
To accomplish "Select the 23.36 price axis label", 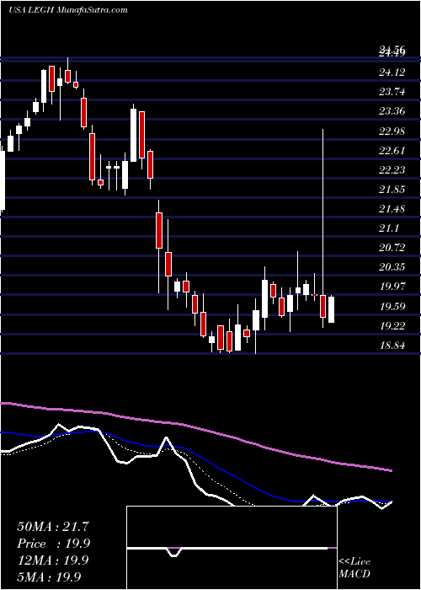I will 392,111.
